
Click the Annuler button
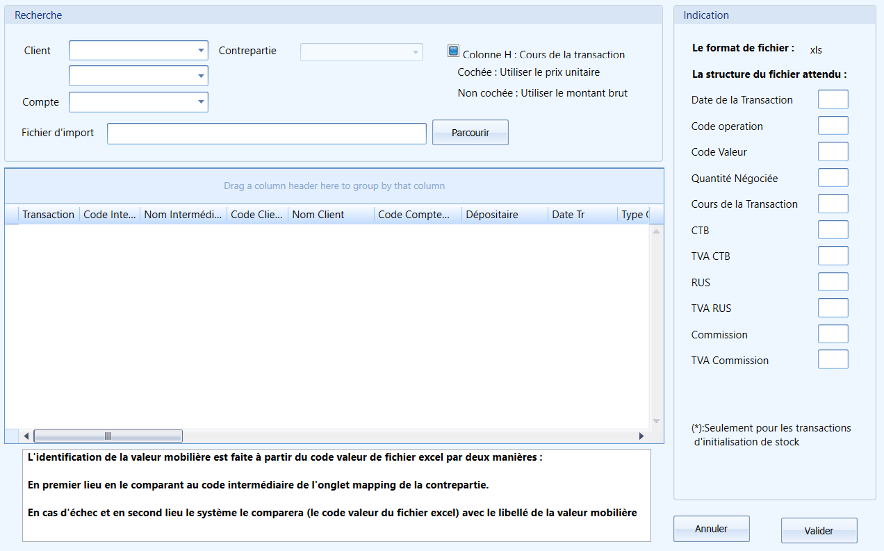point(712,529)
